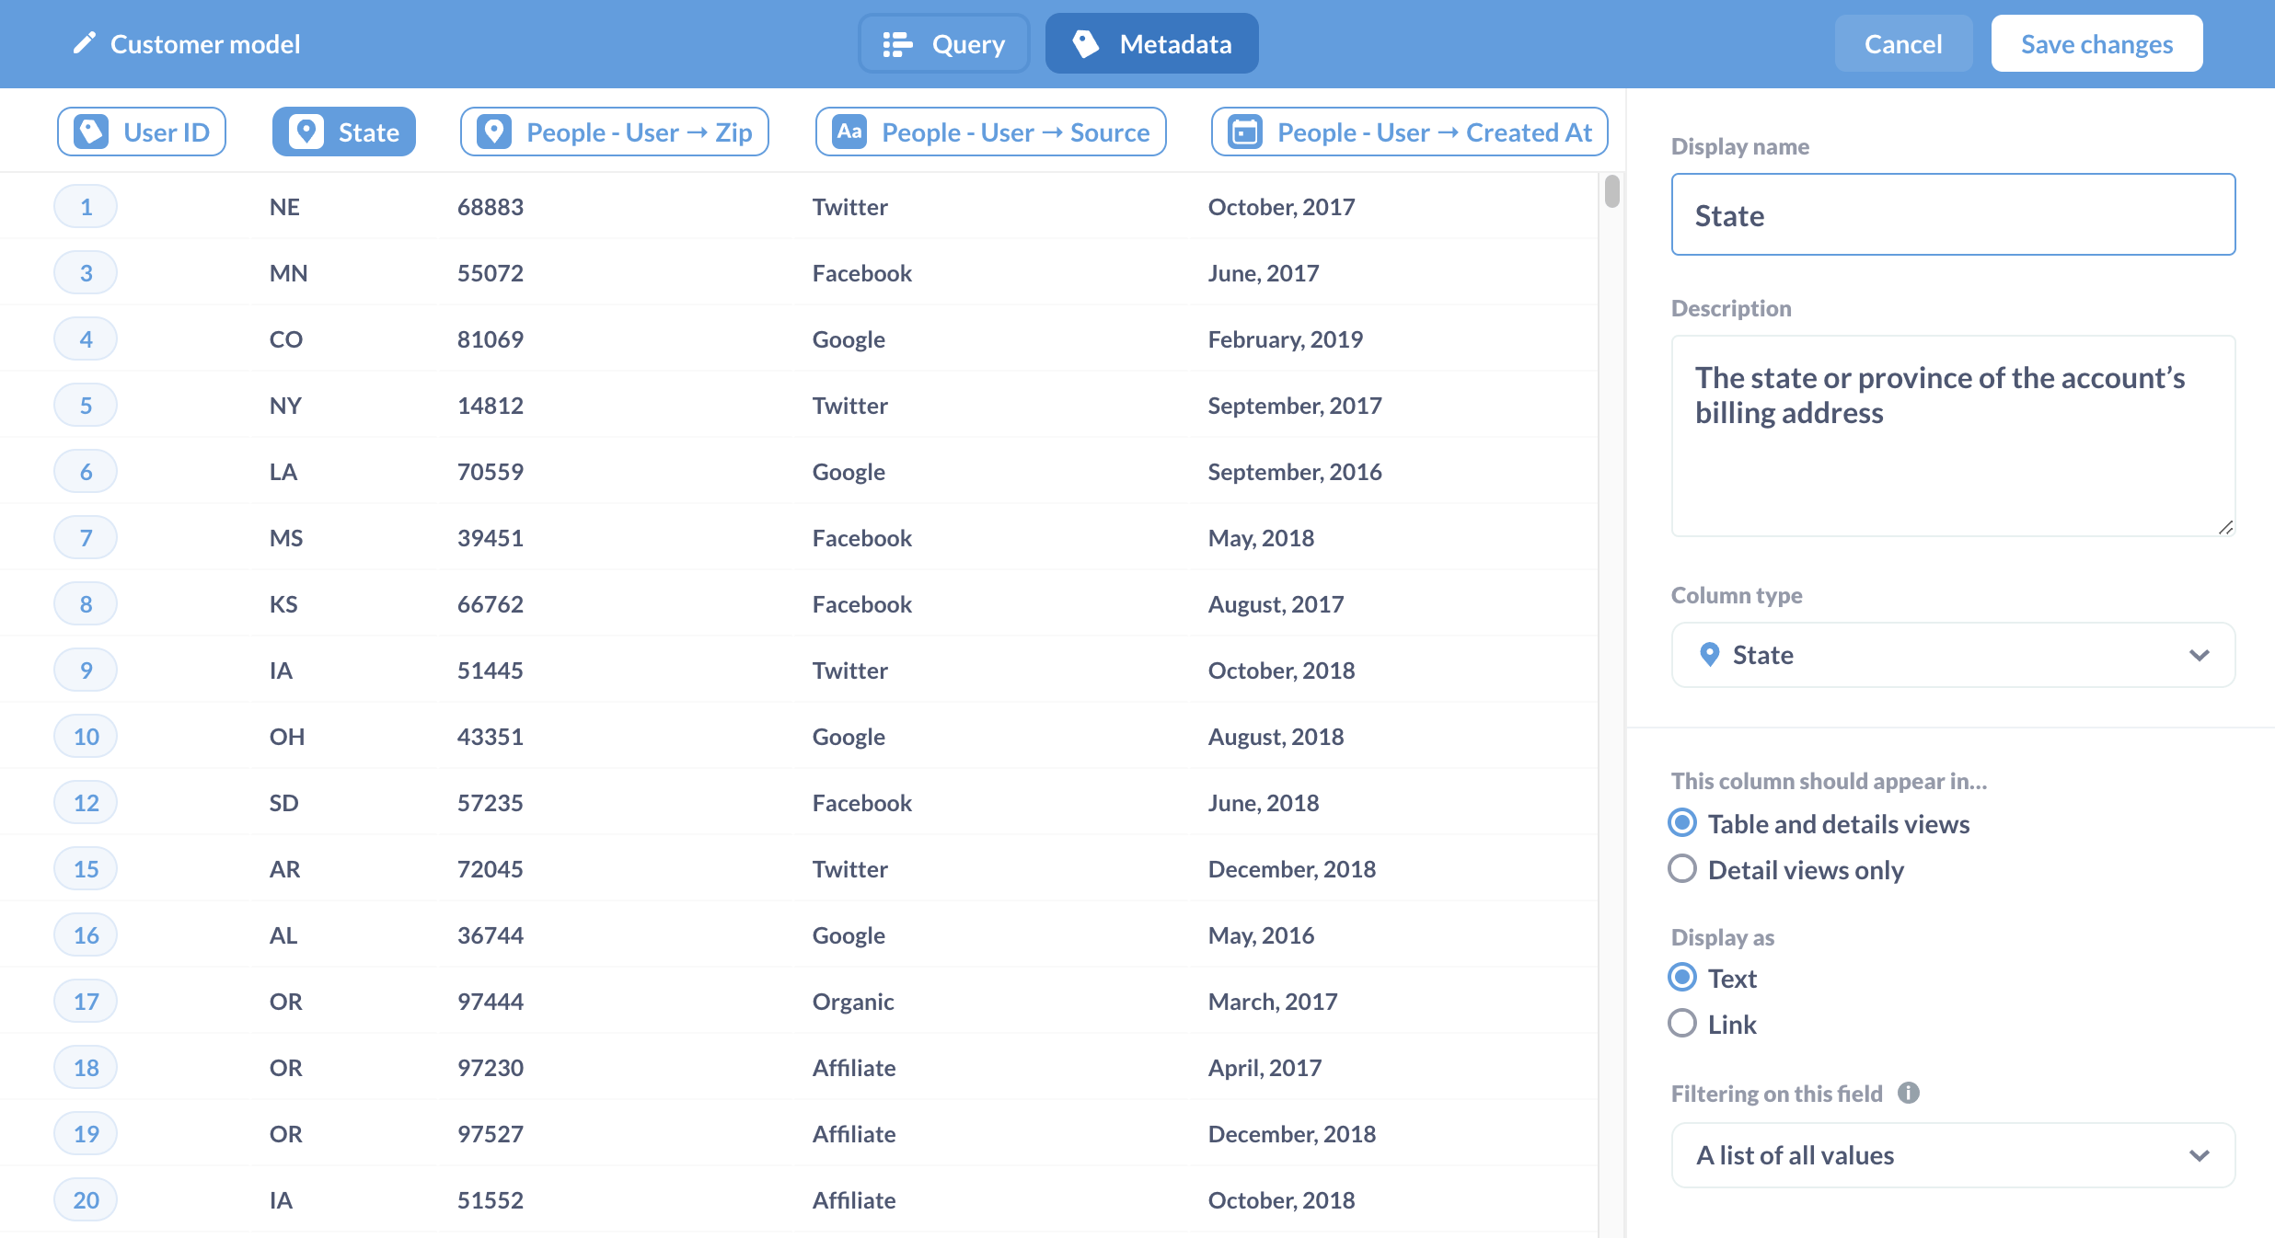Switch to the Query tab
2275x1238 pixels.
pos(944,43)
